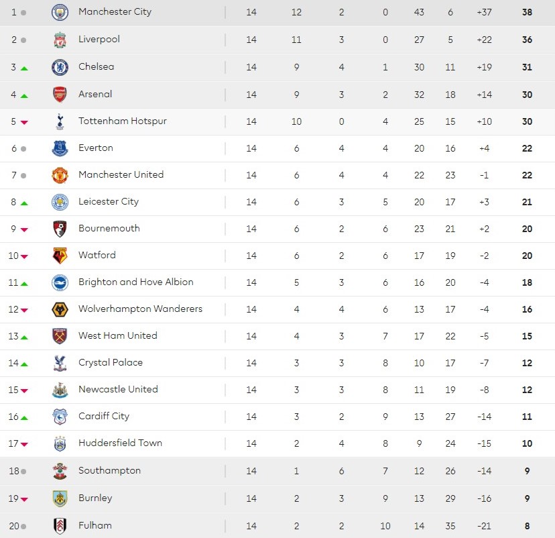
Task: Click the Manchester City club crest
Action: point(60,12)
